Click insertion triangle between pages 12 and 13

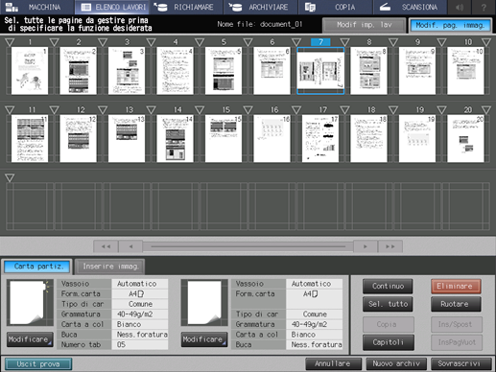[x=103, y=110]
